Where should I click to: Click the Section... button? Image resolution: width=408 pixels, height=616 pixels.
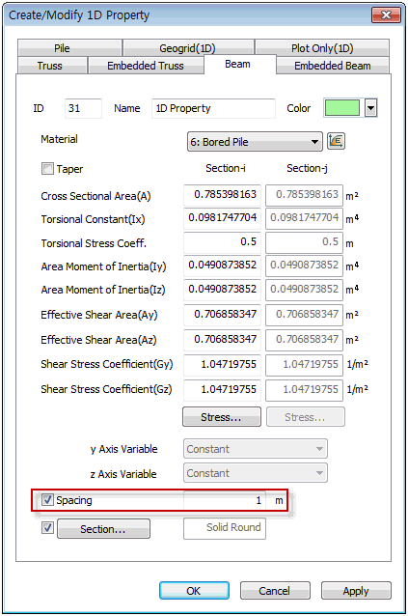(x=103, y=529)
